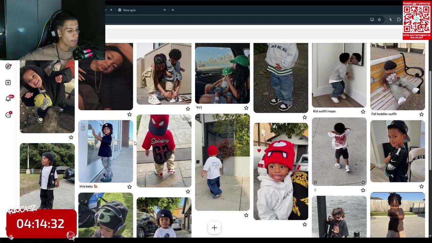
Task: Star the shoe-tying mom and toddler pin
Action: tap(188, 109)
